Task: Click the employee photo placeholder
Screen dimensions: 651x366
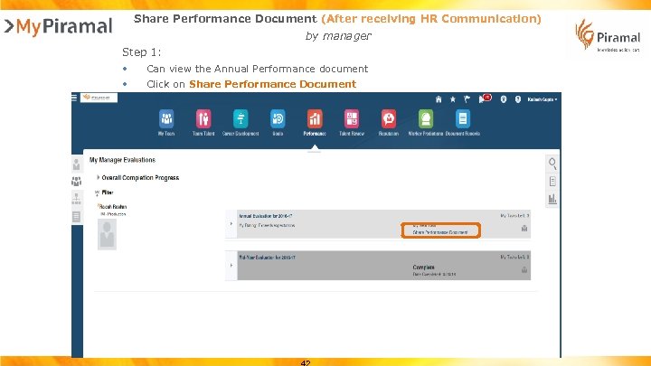Action: (107, 234)
